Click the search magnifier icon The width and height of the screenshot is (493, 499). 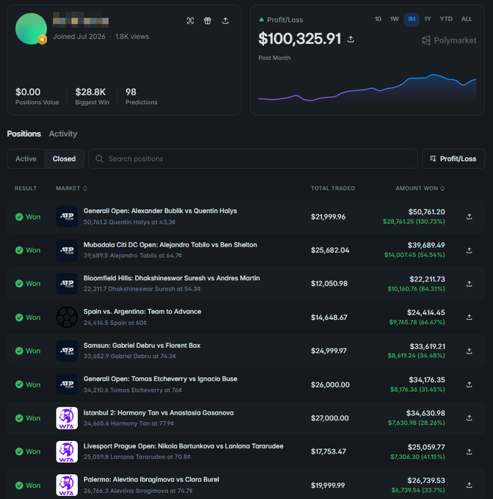pos(99,159)
